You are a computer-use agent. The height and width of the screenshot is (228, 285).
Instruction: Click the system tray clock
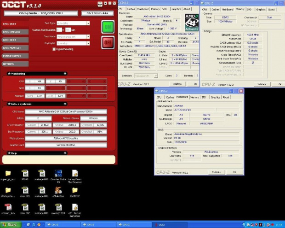tap(279, 225)
